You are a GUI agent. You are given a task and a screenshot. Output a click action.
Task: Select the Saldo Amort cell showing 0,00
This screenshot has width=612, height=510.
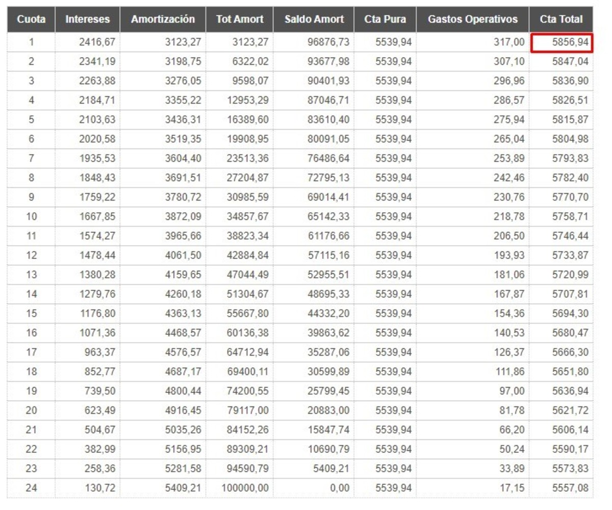point(340,488)
